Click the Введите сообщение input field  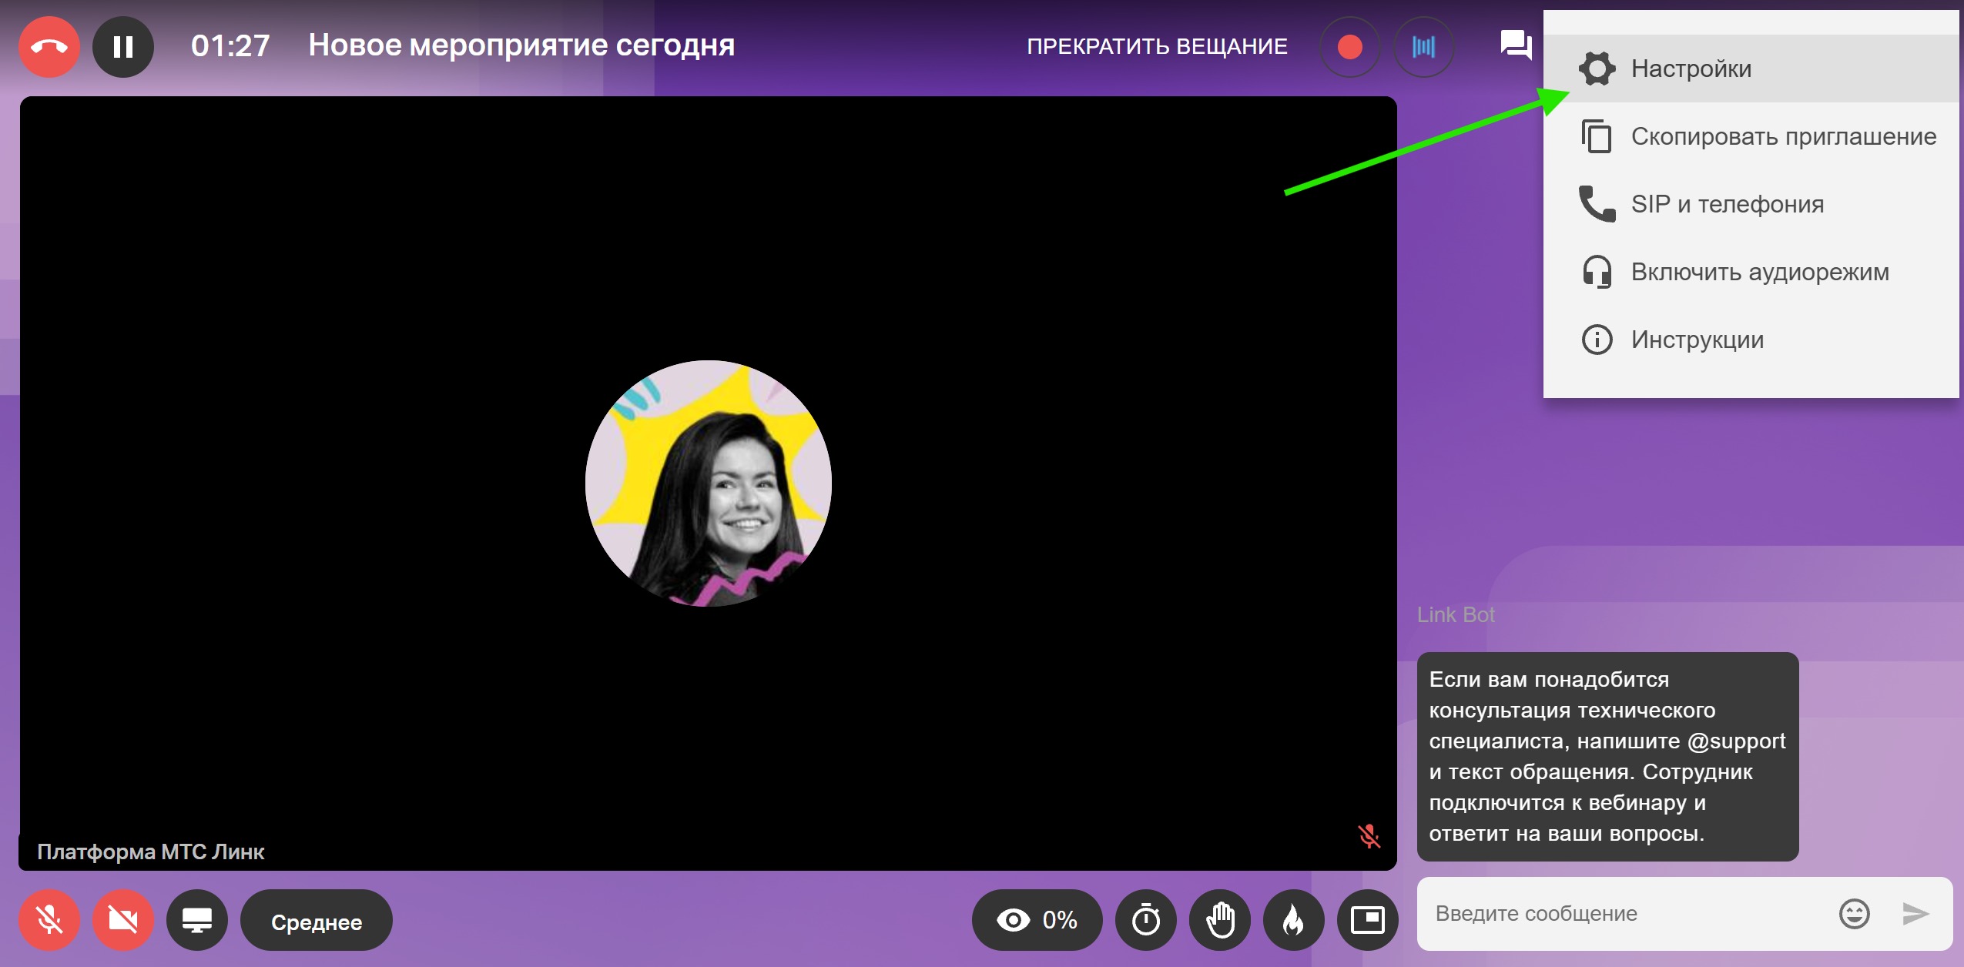1625,914
